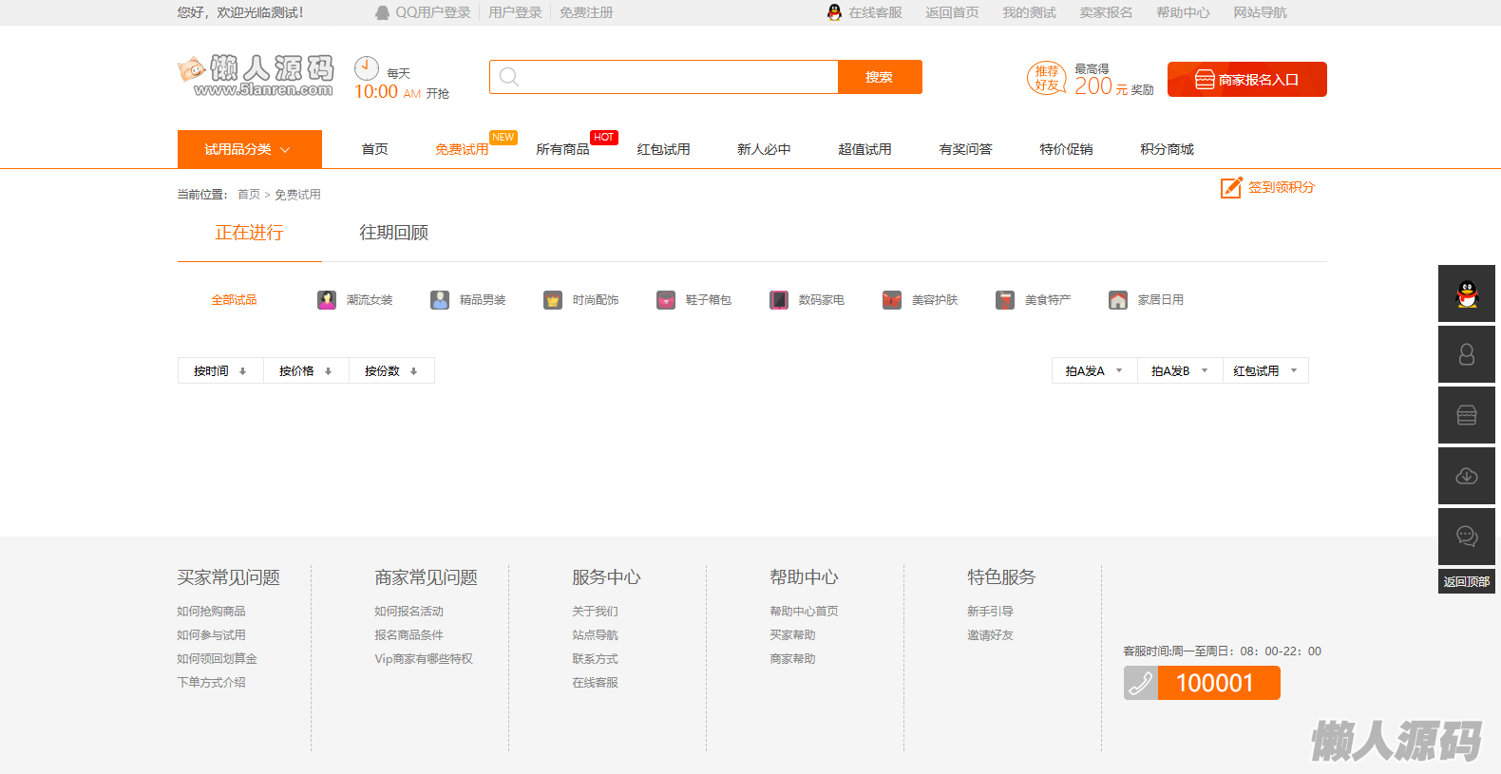Open the chat bubble icon in right sidebar
1501x774 pixels.
1467,537
